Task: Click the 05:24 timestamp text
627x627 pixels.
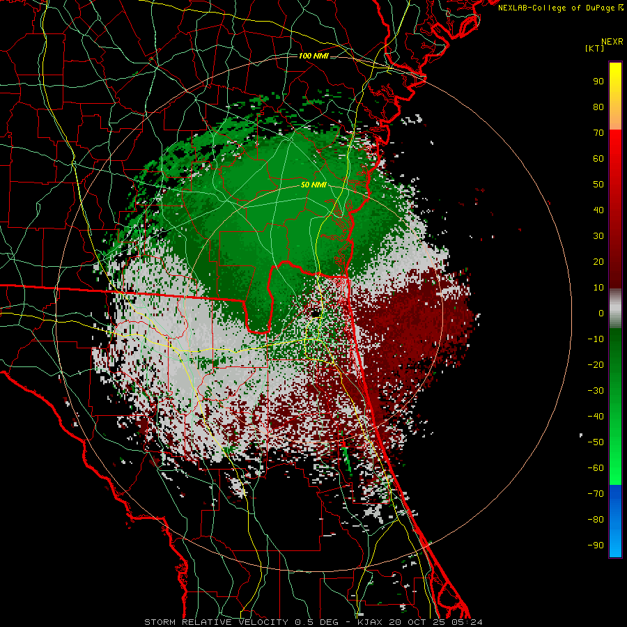Action: pyautogui.click(x=465, y=622)
